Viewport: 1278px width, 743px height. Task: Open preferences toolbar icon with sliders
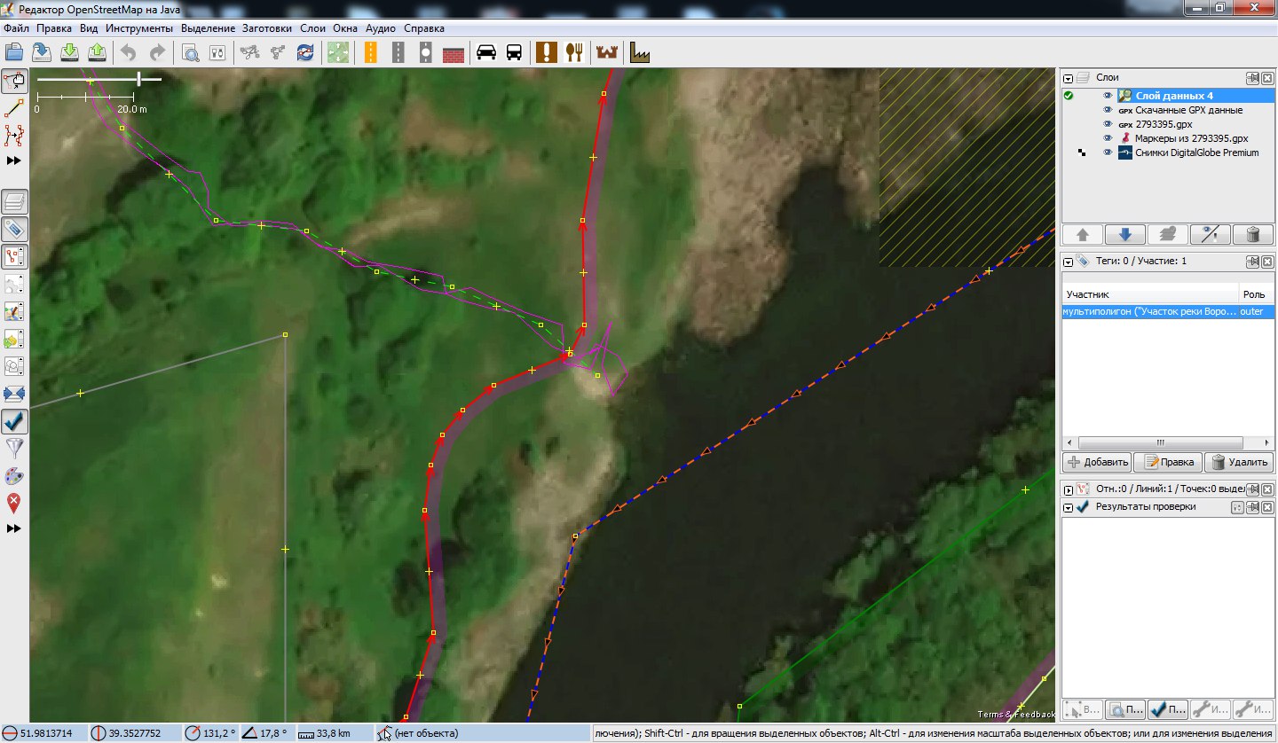pos(217,52)
